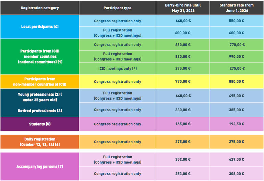Click the Local participants (4) category cell
The height and width of the screenshot is (181, 264).
point(40,26)
